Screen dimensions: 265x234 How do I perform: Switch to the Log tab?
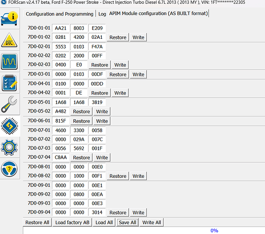[102, 14]
